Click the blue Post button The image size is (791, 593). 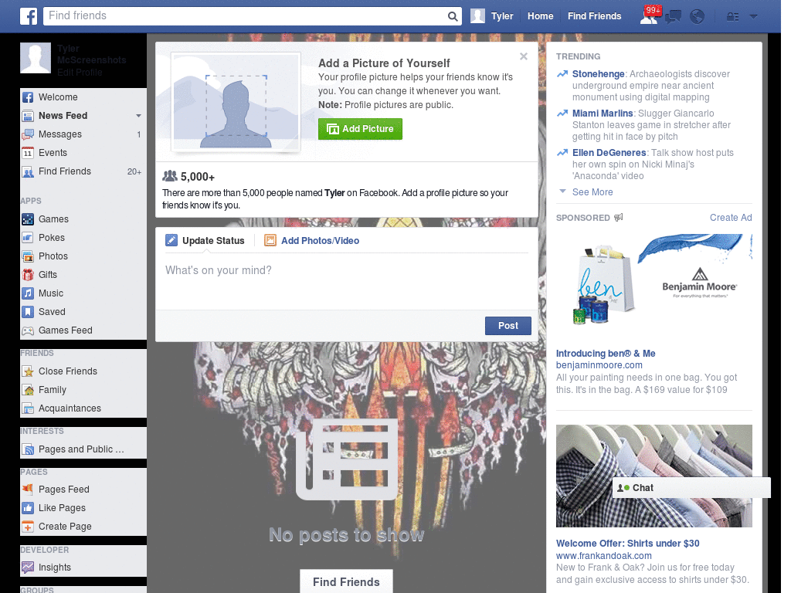(508, 326)
